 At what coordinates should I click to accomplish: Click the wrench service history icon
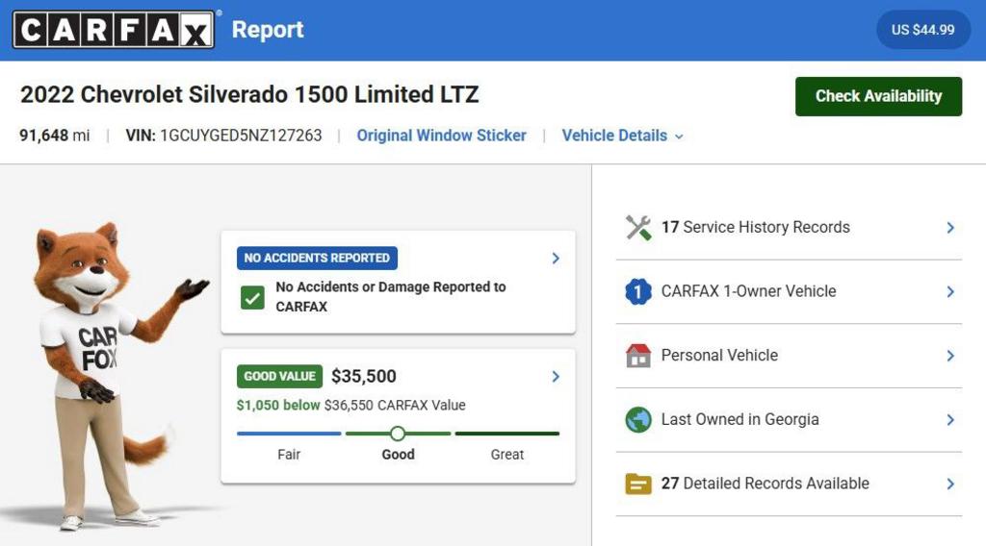click(638, 227)
